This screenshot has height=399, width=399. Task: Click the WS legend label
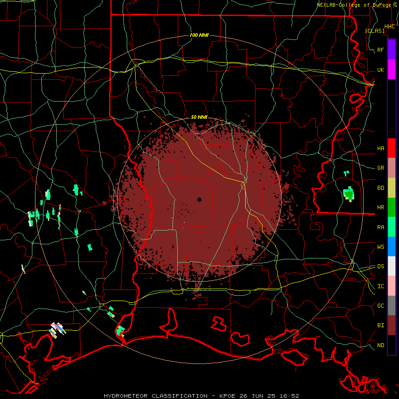[380, 247]
